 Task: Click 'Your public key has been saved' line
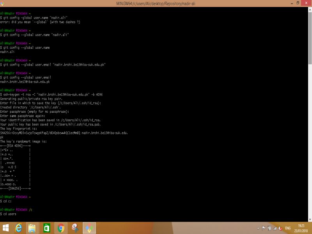(x=50, y=124)
